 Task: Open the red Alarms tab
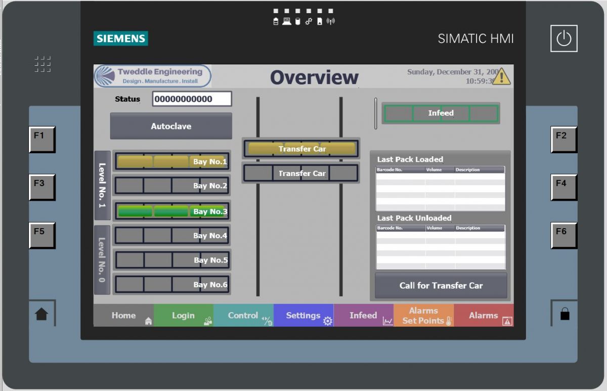coord(484,315)
